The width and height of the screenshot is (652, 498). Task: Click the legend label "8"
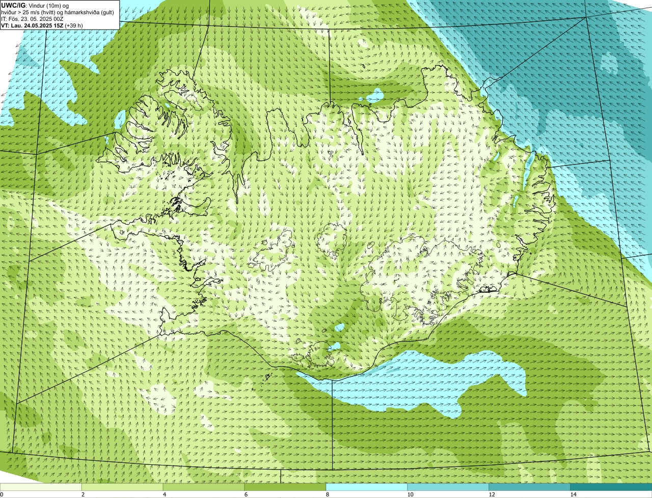click(x=327, y=494)
